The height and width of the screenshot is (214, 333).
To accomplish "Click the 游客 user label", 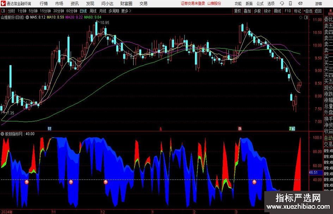I will (x=318, y=4).
